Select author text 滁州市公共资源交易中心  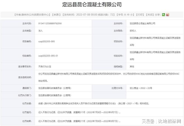[35, 15]
